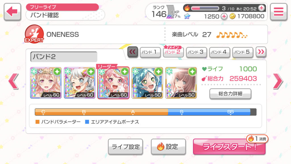Switch to バンド 3 tab
The width and height of the screenshot is (291, 164).
[x=196, y=52]
